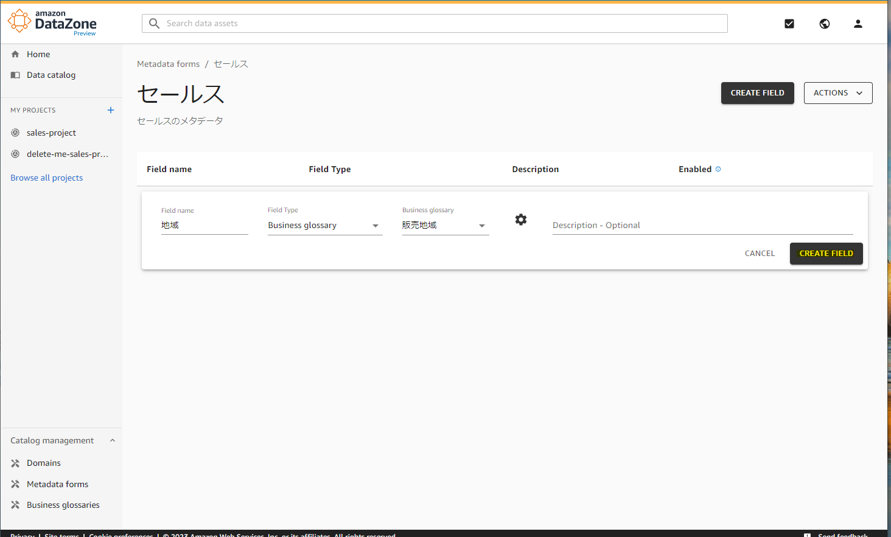Click the Search data assets box
The height and width of the screenshot is (537, 891).
coord(435,23)
